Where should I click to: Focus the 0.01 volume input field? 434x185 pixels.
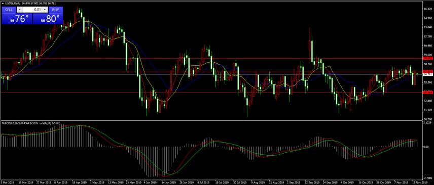(32, 10)
